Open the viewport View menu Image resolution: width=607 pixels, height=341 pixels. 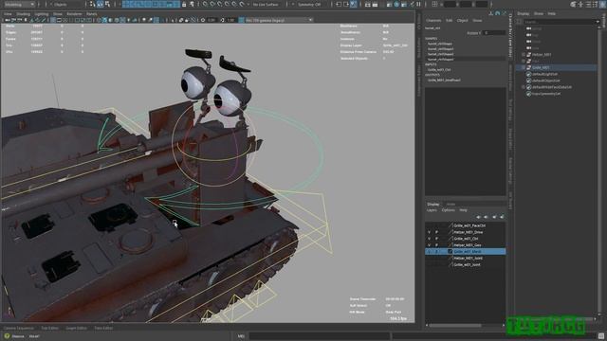[8, 14]
